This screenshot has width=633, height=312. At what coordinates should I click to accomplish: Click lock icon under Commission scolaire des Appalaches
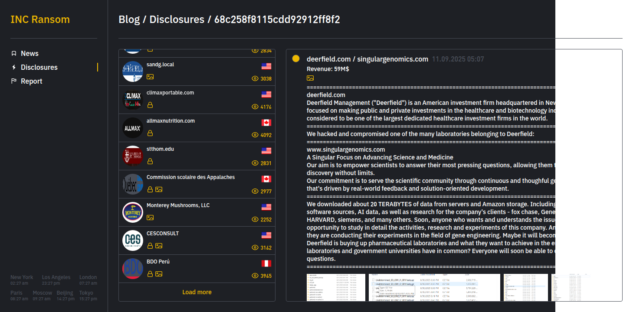click(x=150, y=189)
